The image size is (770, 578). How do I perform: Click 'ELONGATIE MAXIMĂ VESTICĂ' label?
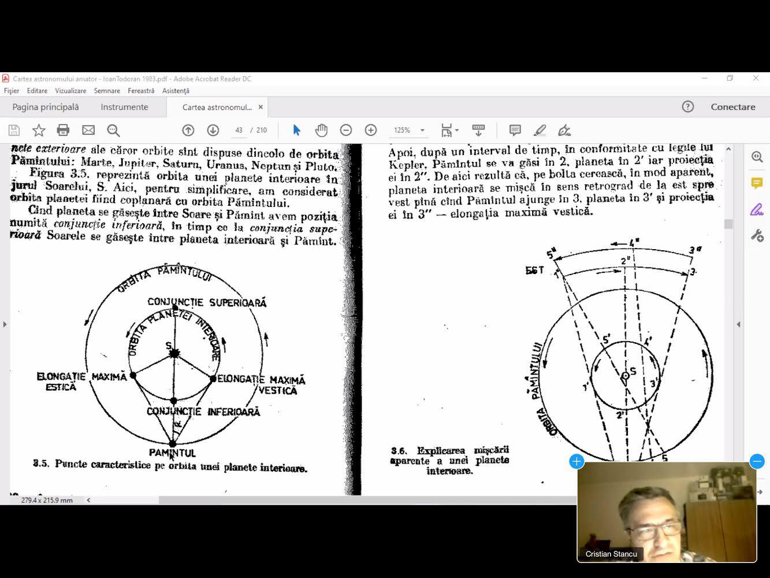262,385
